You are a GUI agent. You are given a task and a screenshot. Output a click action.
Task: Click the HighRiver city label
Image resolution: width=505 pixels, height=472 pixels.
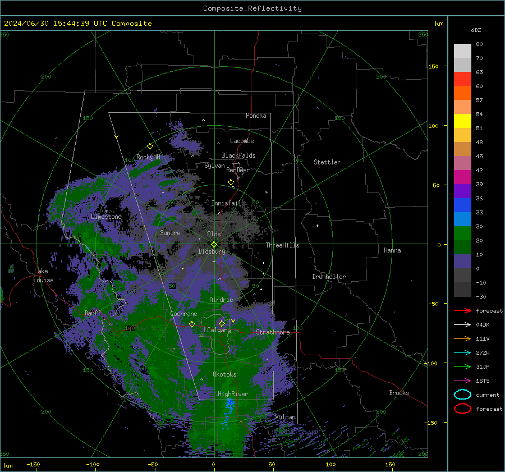coord(232,394)
